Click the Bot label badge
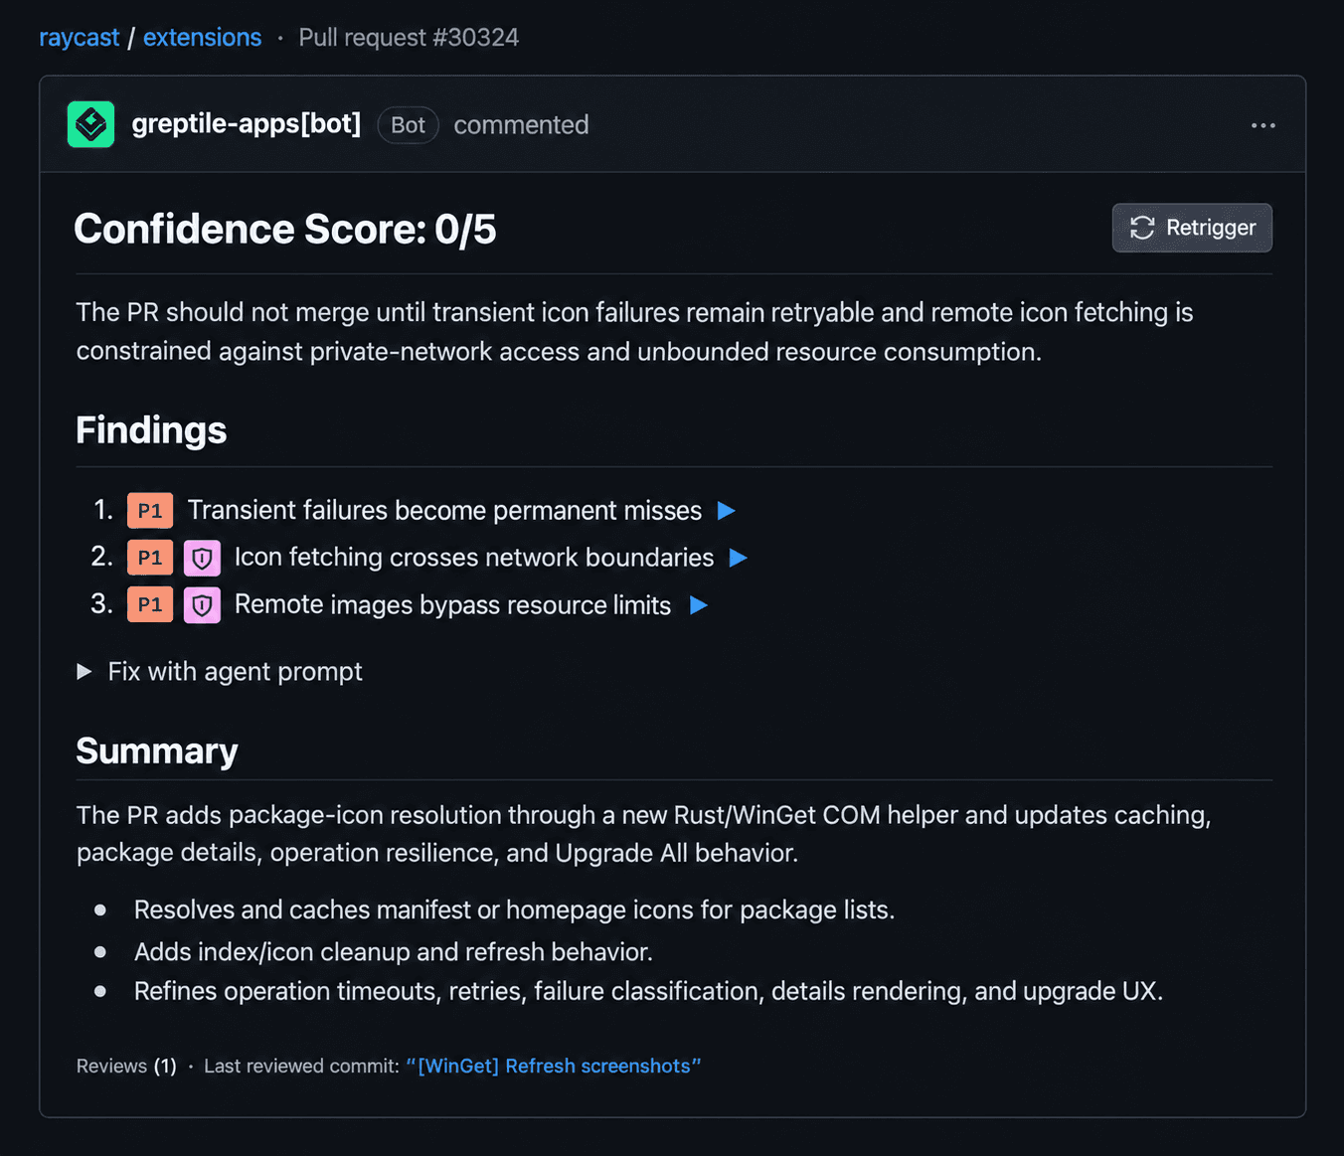This screenshot has width=1344, height=1156. point(408,125)
